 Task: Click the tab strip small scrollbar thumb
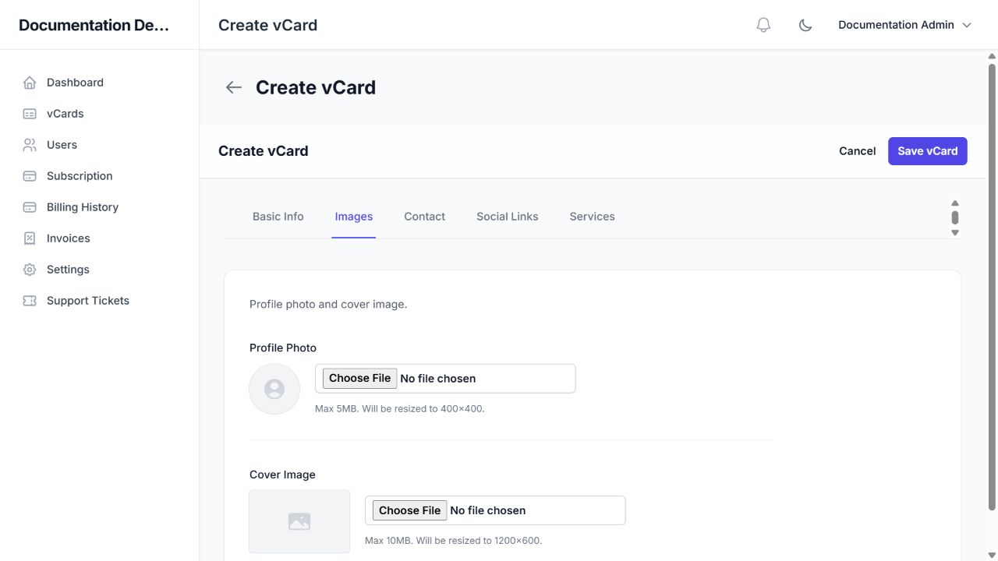(955, 217)
